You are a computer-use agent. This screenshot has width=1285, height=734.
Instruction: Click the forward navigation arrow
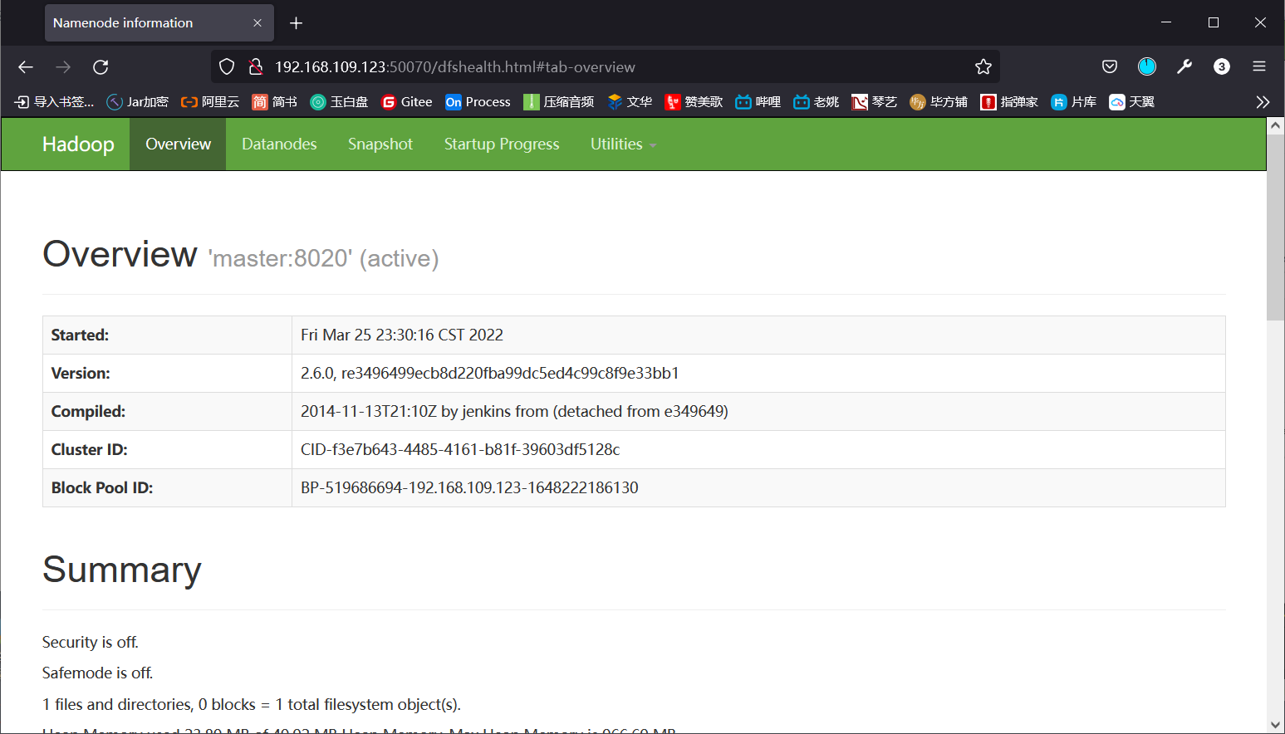pos(63,67)
